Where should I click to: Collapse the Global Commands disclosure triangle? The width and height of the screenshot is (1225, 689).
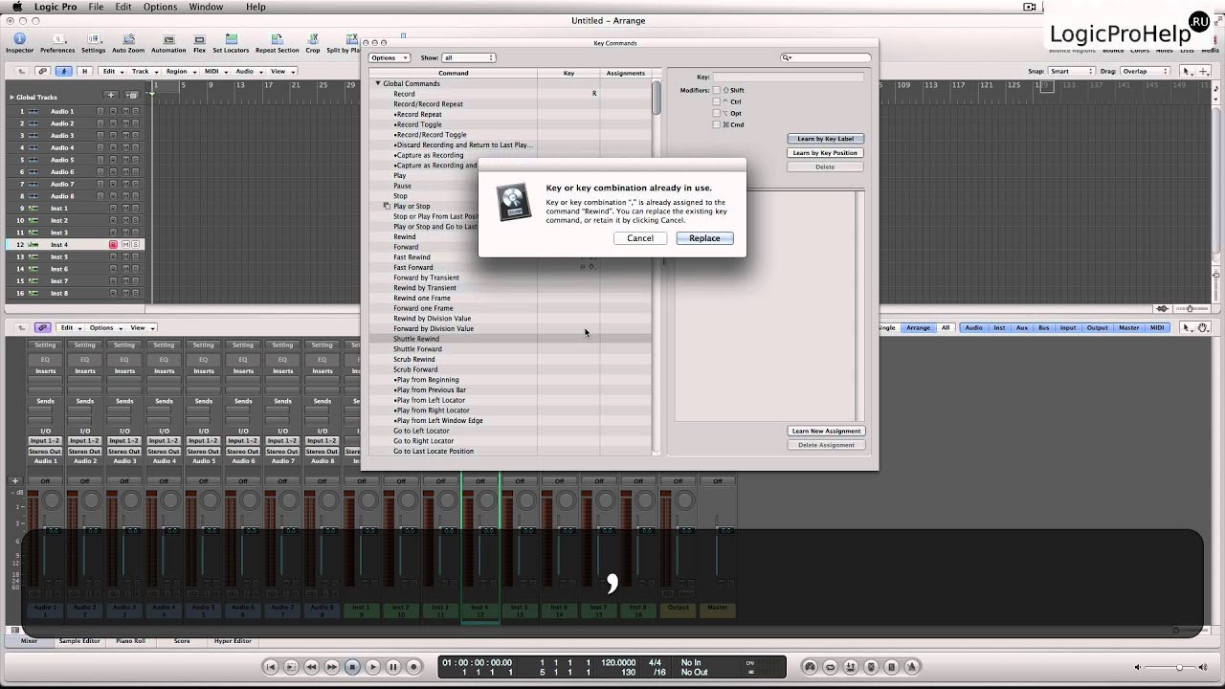pyautogui.click(x=378, y=83)
